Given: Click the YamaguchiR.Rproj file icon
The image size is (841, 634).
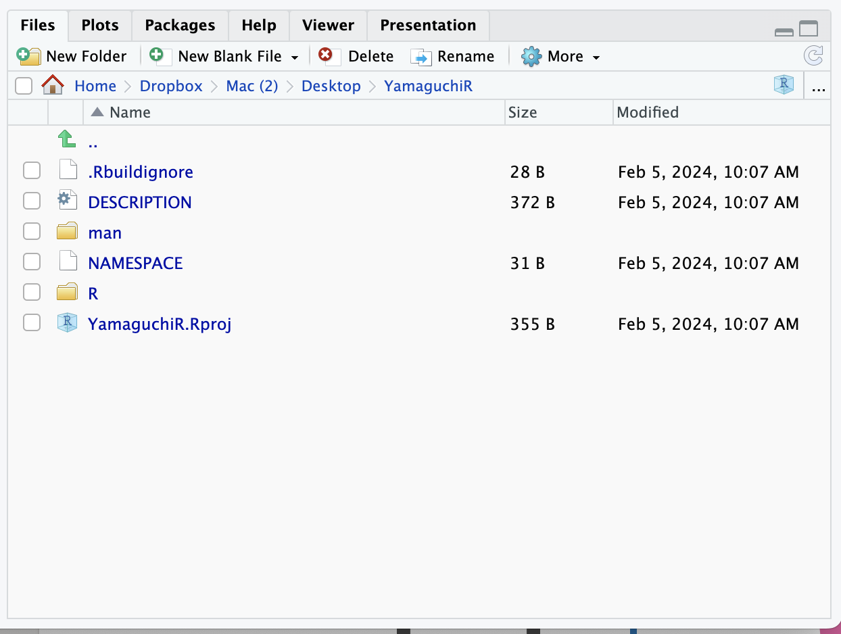Looking at the screenshot, I should click(x=67, y=324).
